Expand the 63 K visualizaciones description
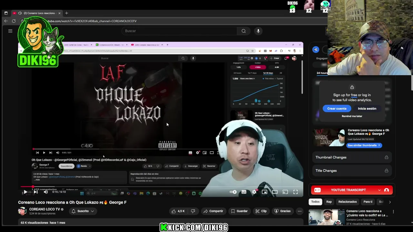 (x=43, y=223)
